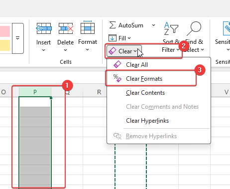Choose Clear Hyperlinks from the menu
This screenshot has height=189, width=230.
pos(159,121)
